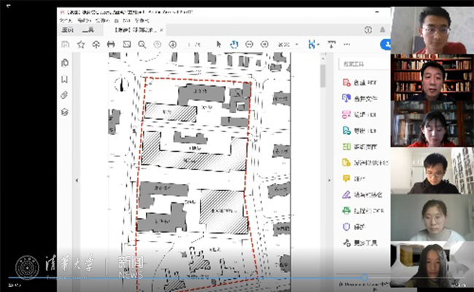Image resolution: width=474 pixels, height=292 pixels.
Task: Click the document's vertical scrollbar
Action: click(x=322, y=77)
